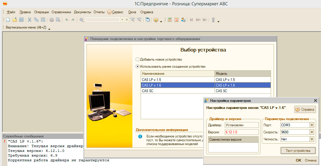Click the Версия field showing 6.12.1.0

click(x=242, y=132)
